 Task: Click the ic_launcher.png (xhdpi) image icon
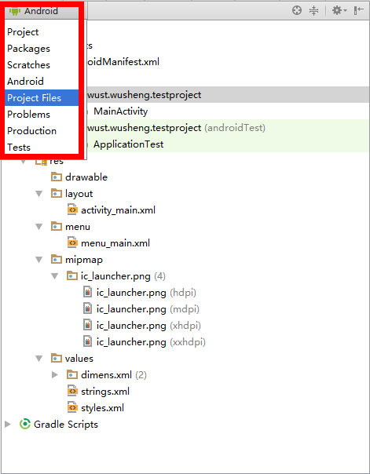[87, 325]
